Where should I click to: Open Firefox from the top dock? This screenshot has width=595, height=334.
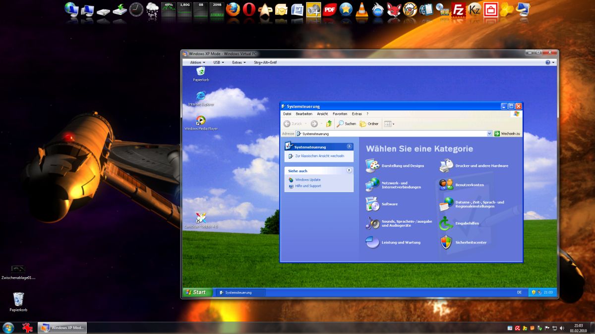(x=233, y=9)
